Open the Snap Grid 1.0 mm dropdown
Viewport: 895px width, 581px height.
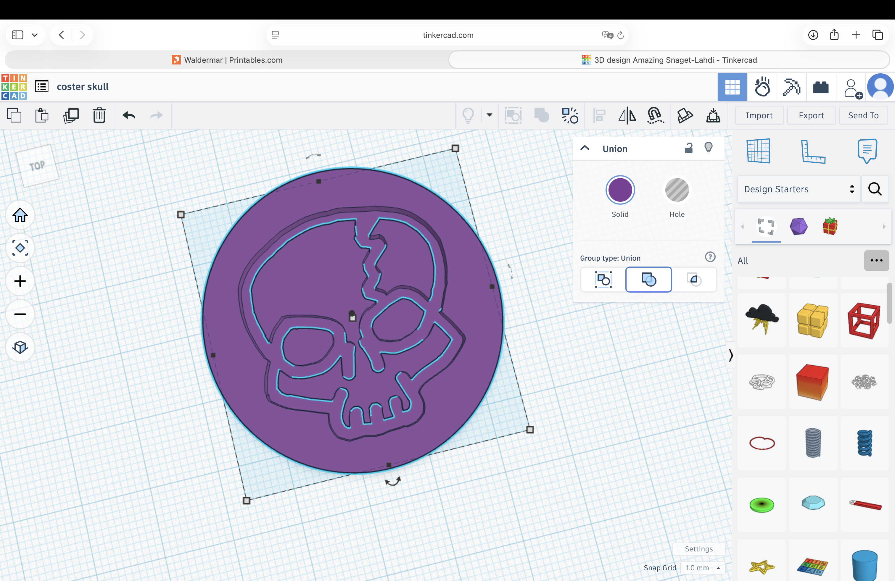(x=702, y=568)
